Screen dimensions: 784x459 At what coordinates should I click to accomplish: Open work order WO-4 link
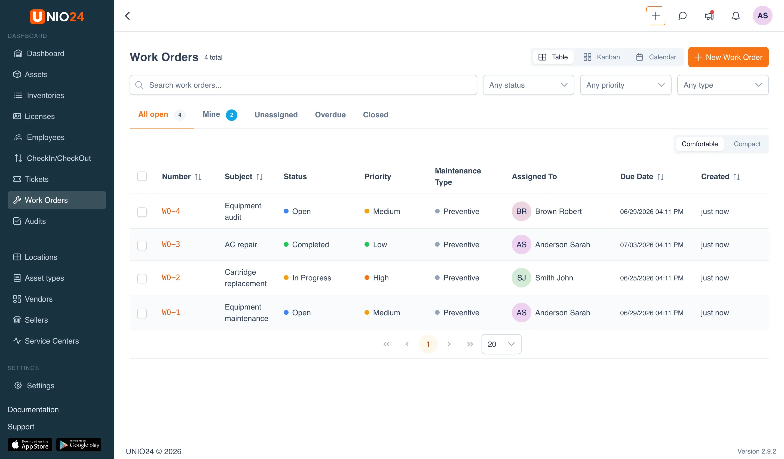click(x=171, y=211)
